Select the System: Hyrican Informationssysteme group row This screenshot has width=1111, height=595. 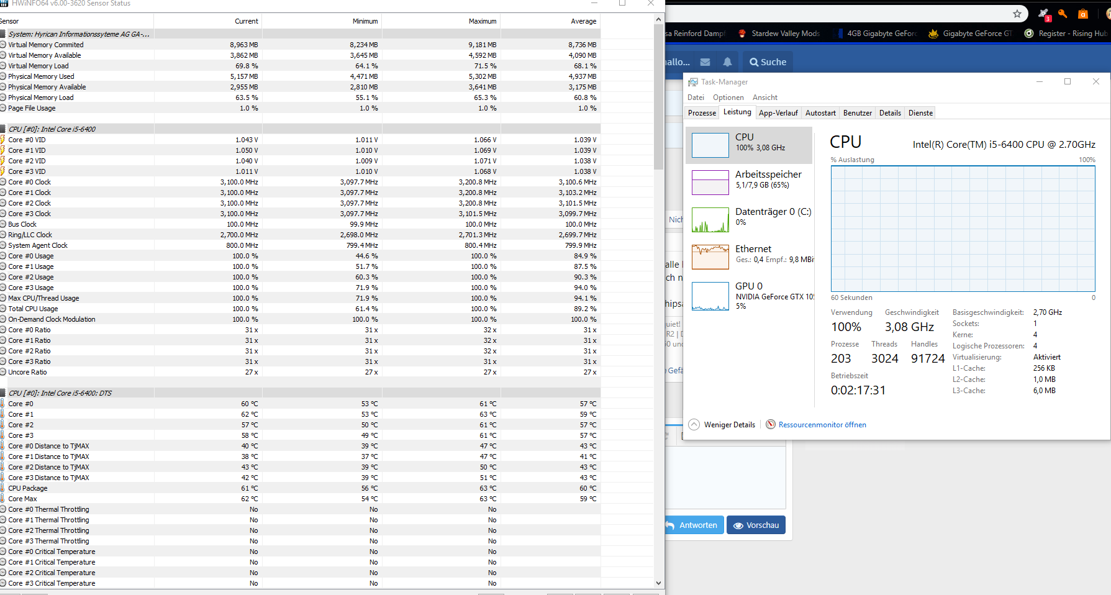point(300,34)
